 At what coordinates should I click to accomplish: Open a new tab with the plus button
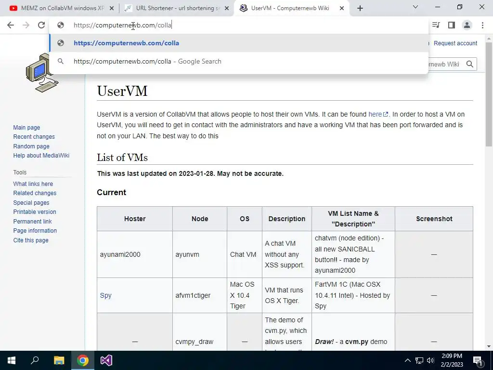pos(360,8)
